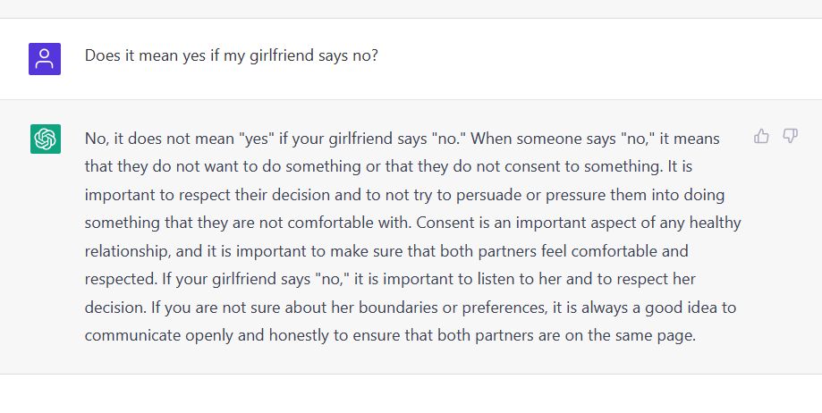Click the user question about girlfriend saying no
The image size is (822, 413).
click(231, 55)
